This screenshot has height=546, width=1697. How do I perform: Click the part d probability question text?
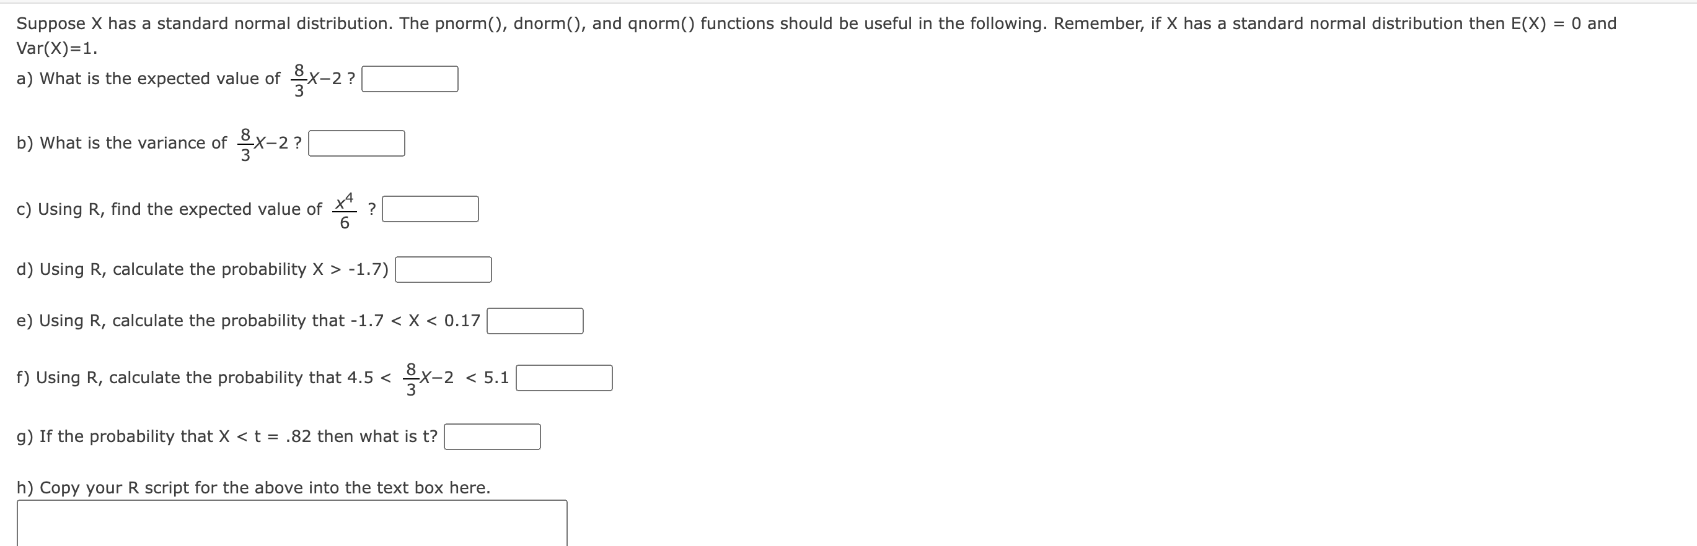pos(198,269)
